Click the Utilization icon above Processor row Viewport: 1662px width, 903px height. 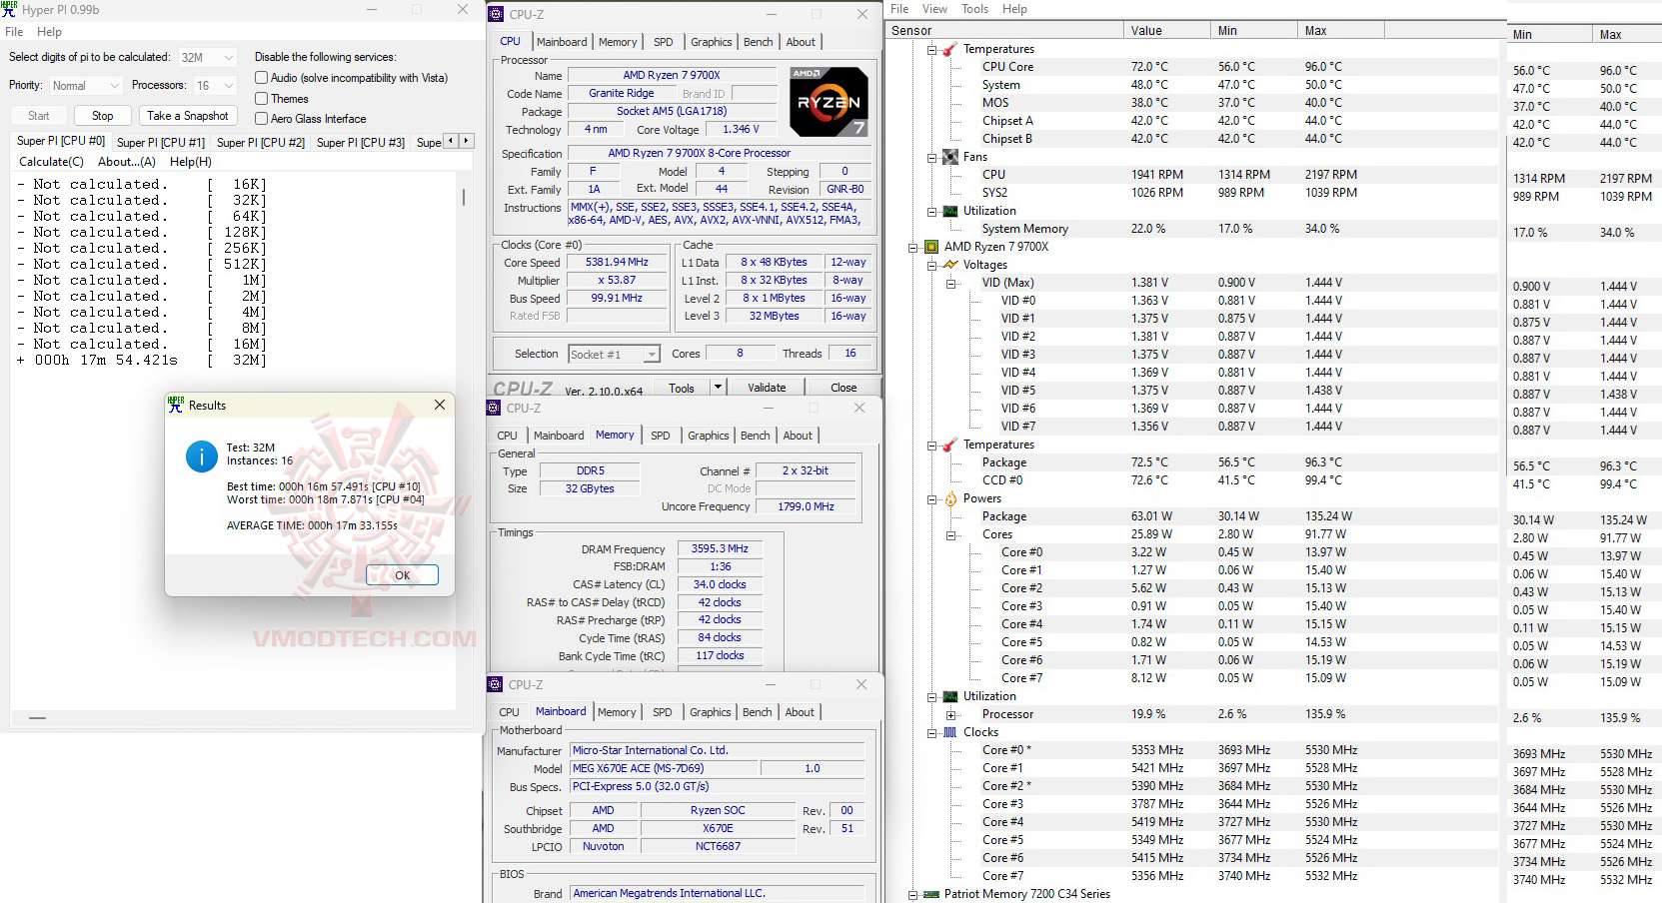coord(950,696)
